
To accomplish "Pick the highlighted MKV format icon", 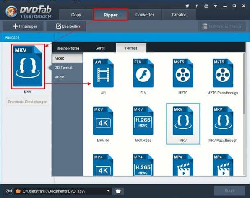I will click(183, 120).
